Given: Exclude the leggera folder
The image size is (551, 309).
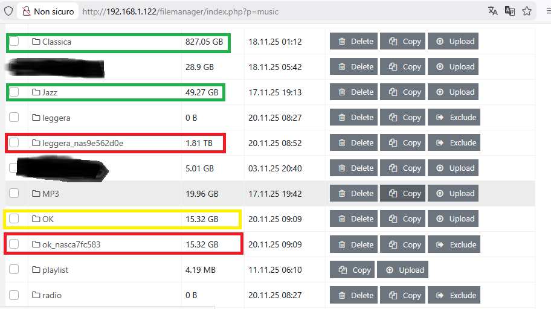Looking at the screenshot, I should (x=454, y=118).
